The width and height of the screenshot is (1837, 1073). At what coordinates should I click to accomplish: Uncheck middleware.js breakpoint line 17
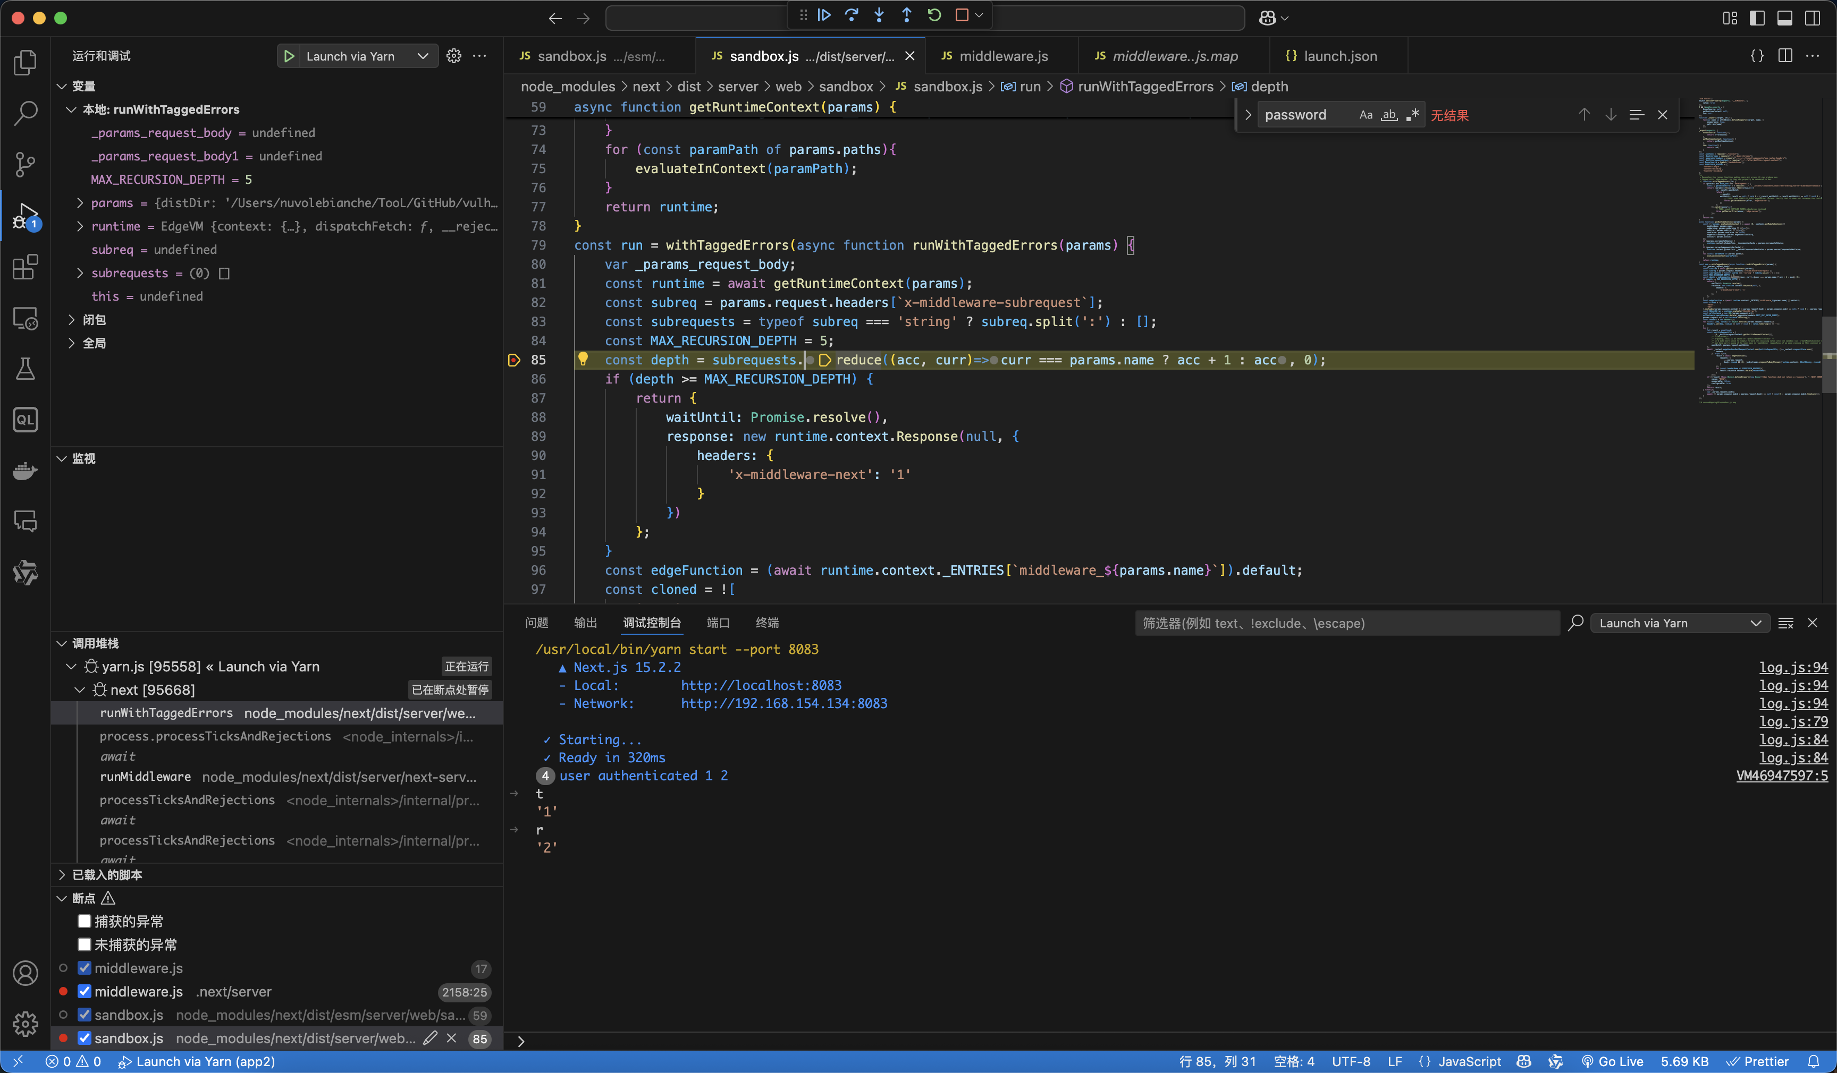click(x=85, y=968)
